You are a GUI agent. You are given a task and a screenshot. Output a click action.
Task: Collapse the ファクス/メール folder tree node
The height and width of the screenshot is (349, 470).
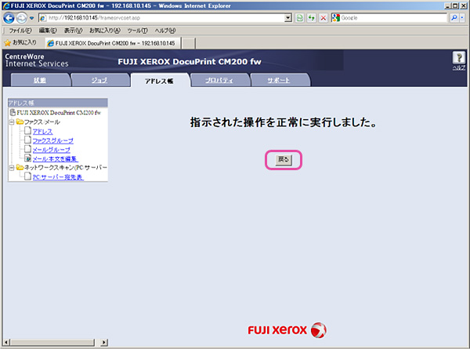point(10,122)
